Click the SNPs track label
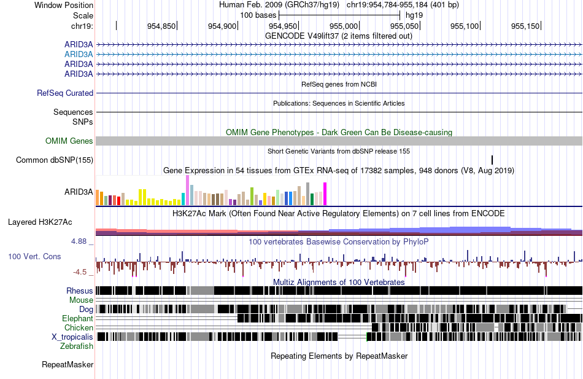The height and width of the screenshot is (379, 583). pyautogui.click(x=83, y=122)
